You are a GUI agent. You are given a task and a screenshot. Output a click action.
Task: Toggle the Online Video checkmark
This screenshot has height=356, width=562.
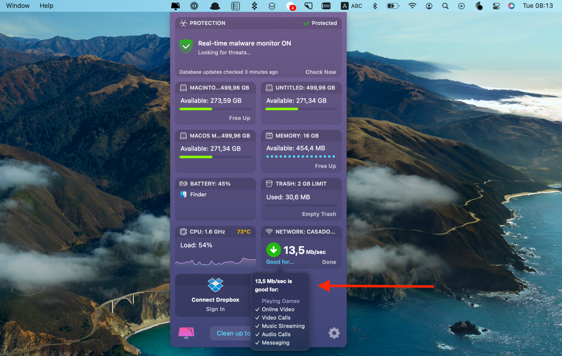coord(257,309)
